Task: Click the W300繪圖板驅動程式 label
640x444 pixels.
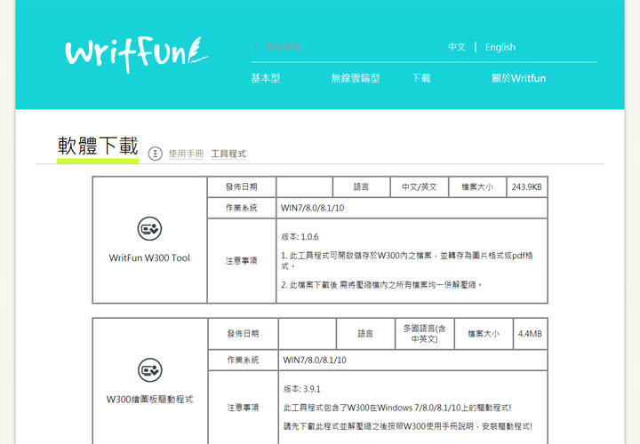Action: (150, 399)
